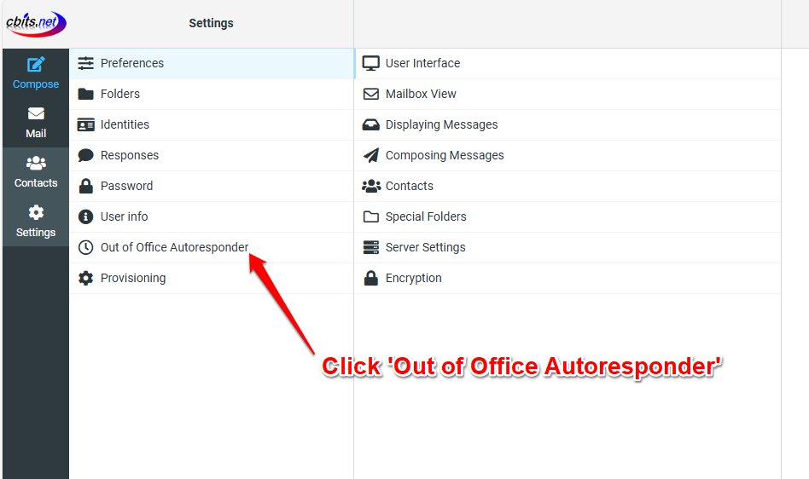Click the Folders folder icon

[x=85, y=94]
